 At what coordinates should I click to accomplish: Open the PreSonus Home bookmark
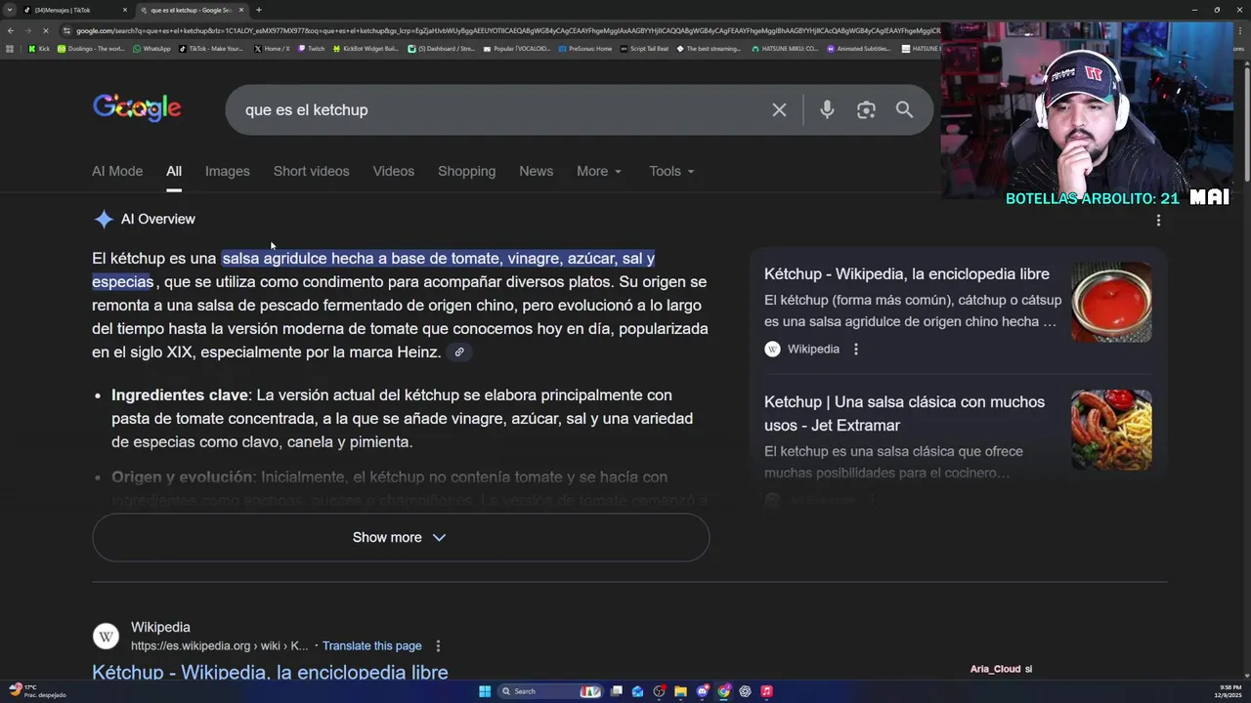click(585, 48)
